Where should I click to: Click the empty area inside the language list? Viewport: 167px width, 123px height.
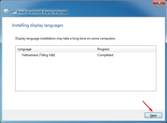[x=83, y=75]
